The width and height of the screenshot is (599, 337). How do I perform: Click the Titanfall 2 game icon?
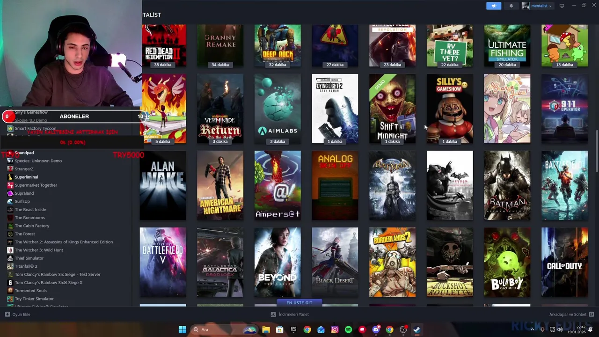click(10, 266)
